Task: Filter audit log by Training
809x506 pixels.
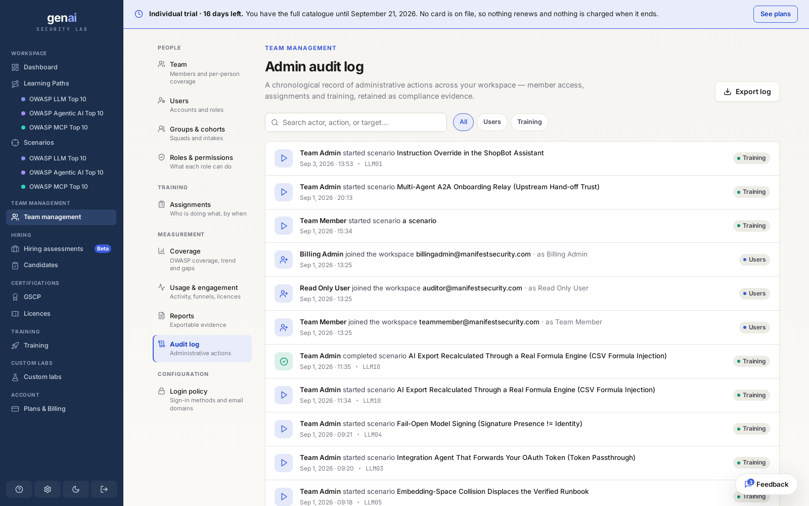Action: click(x=529, y=122)
